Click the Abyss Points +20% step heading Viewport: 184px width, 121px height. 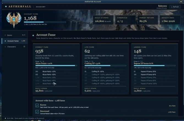[44, 64]
